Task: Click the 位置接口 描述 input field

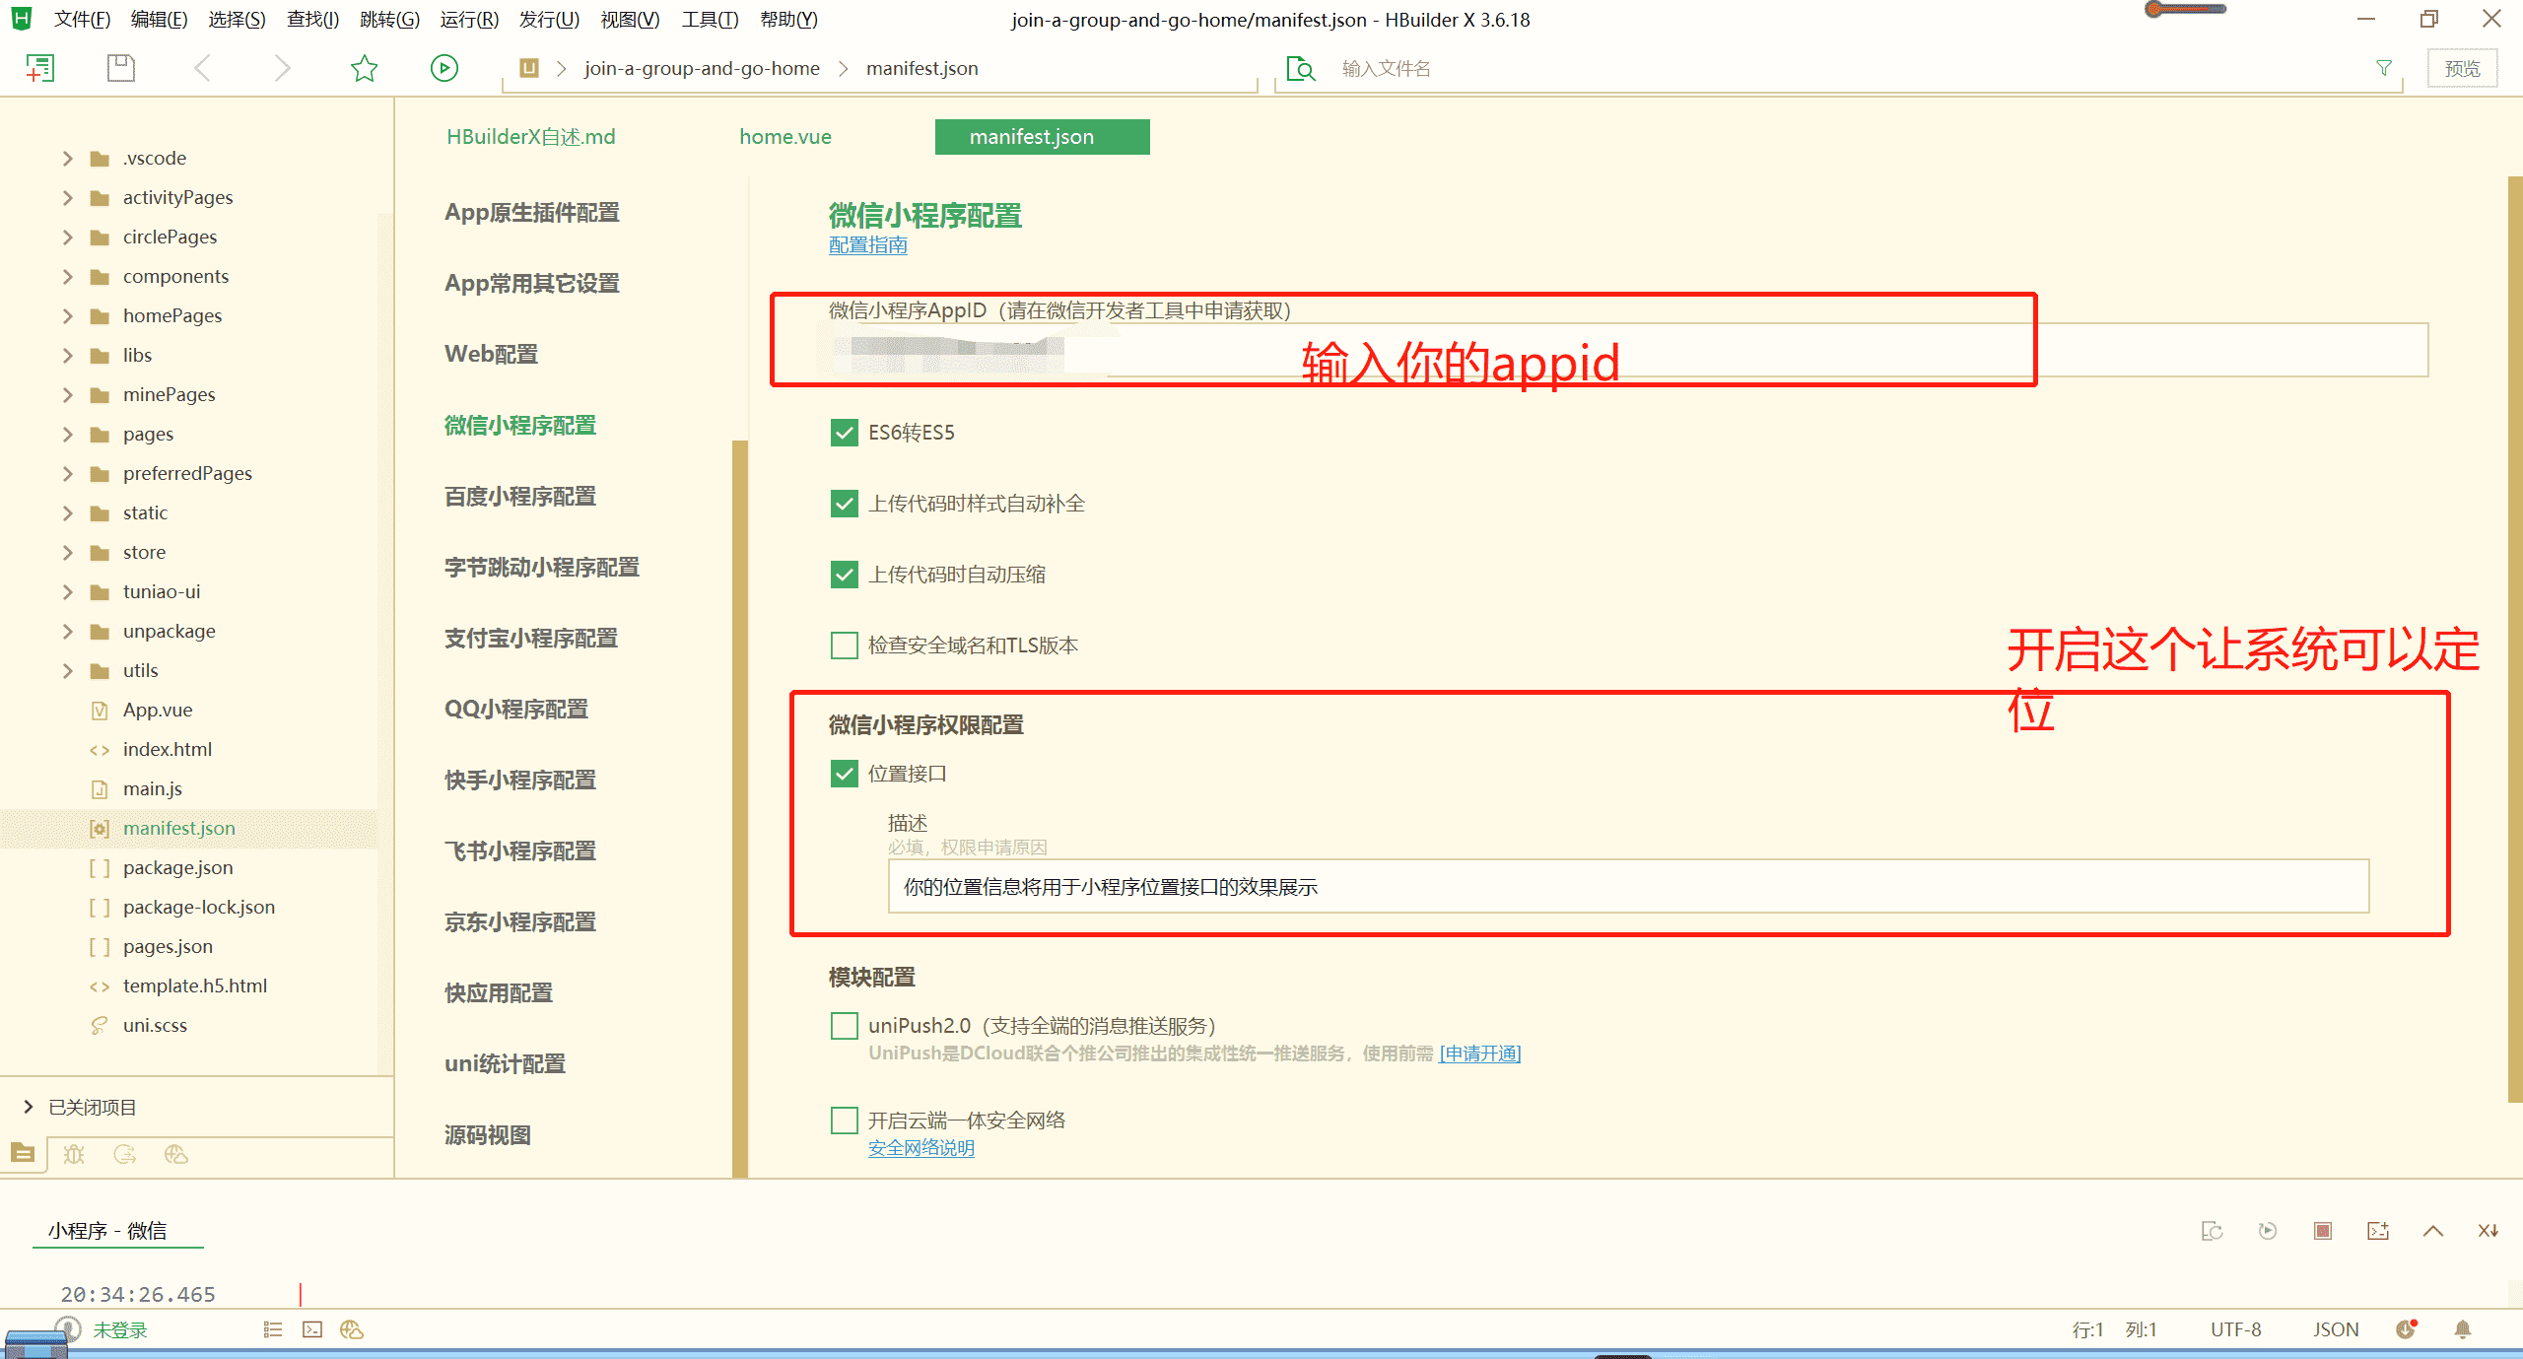Action: [x=1628, y=886]
